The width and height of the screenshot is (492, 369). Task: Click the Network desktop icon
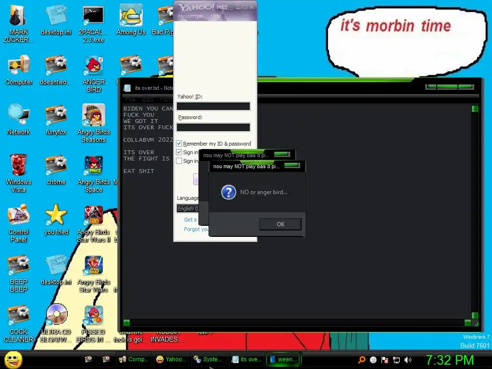19,120
